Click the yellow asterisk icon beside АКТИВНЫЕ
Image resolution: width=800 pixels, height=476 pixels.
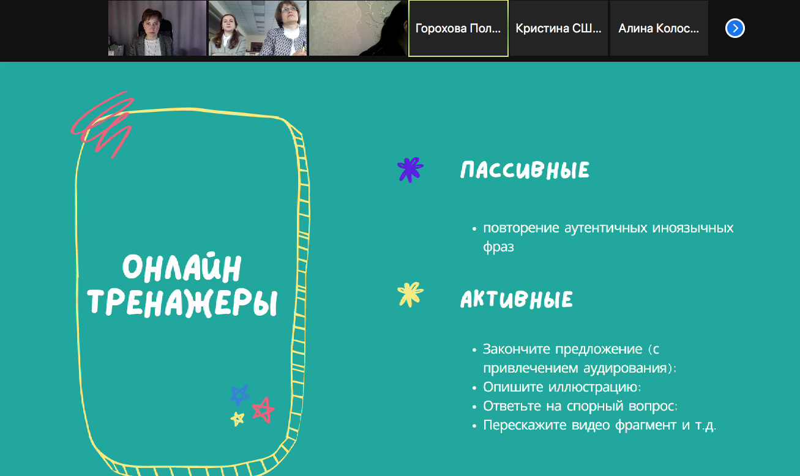click(409, 295)
